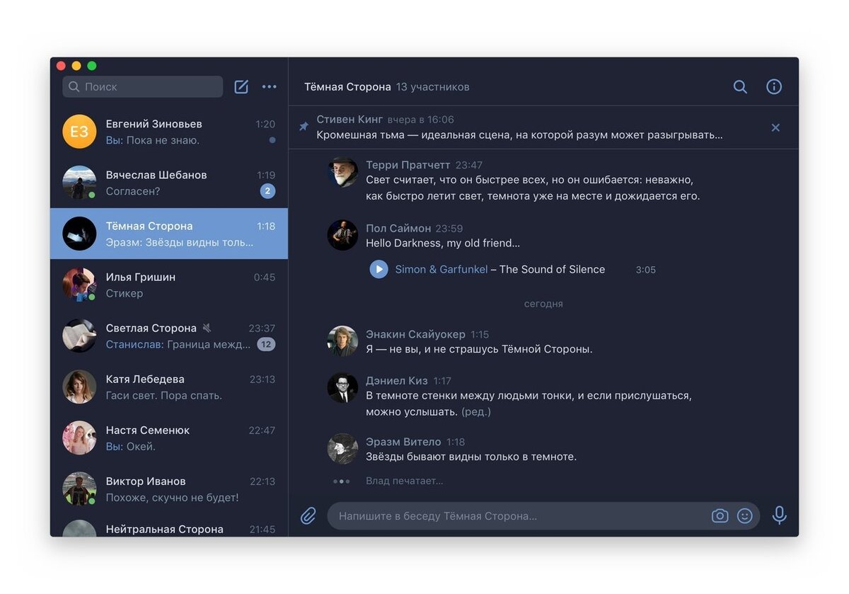Open the camera photo attachment icon

point(720,515)
